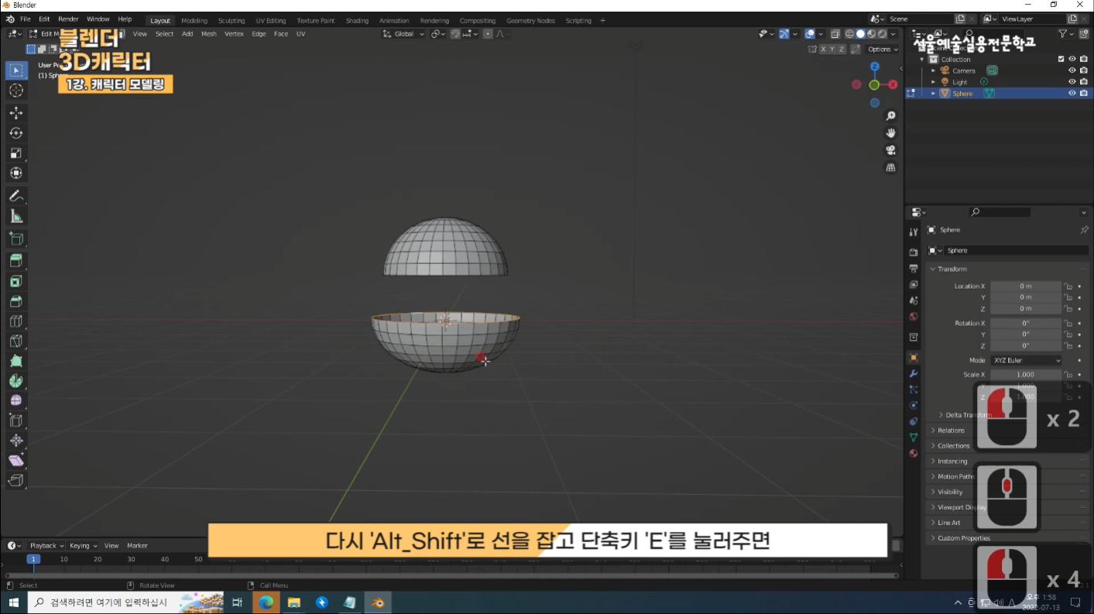This screenshot has width=1094, height=614.
Task: Toggle Rotation X lock icon
Action: [x=1068, y=324]
